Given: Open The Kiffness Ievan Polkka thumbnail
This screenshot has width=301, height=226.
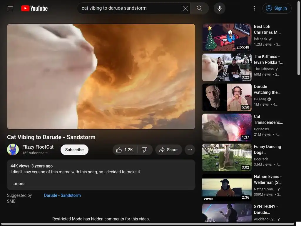Looking at the screenshot, I should (x=227, y=67).
